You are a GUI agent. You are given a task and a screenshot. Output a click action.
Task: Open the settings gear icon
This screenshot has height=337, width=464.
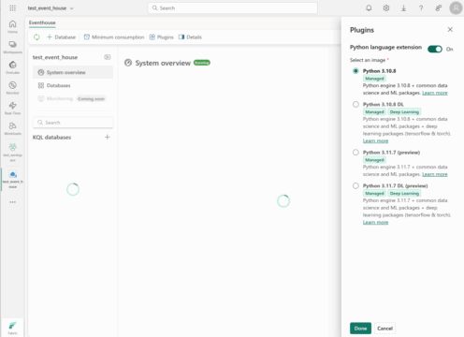pyautogui.click(x=386, y=8)
